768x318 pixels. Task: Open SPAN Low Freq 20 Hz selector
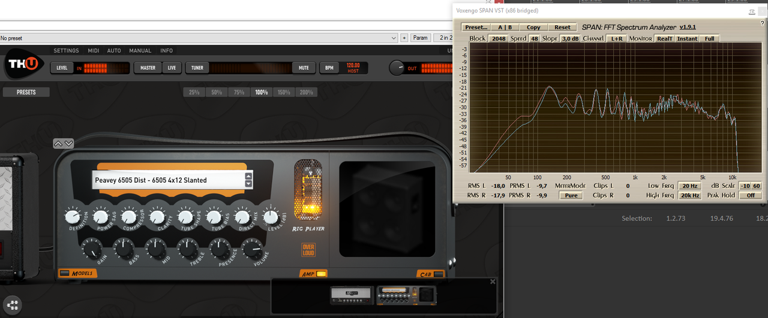coord(689,186)
